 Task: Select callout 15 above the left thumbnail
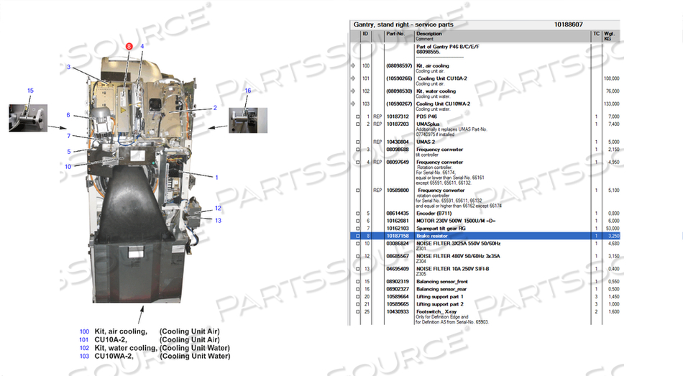[x=30, y=91]
